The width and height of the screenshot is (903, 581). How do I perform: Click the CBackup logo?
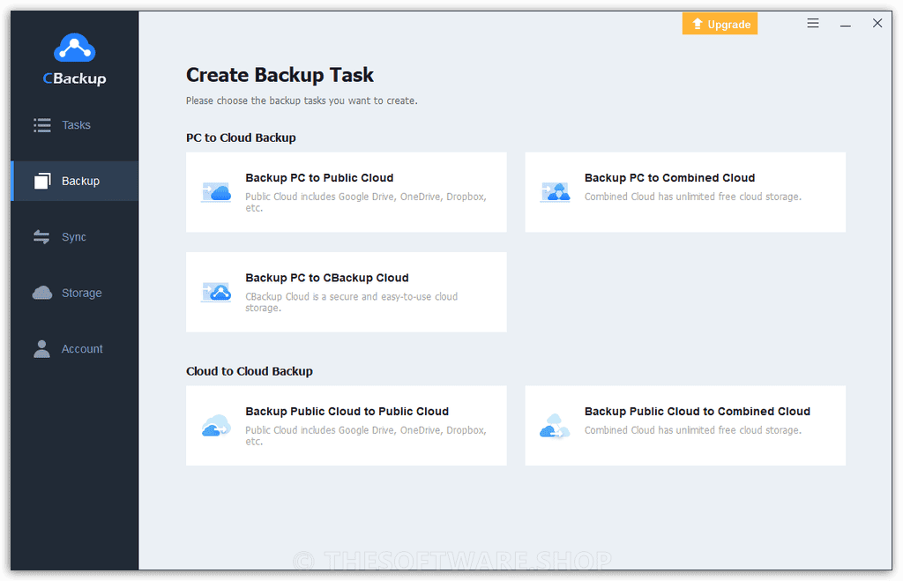[74, 57]
